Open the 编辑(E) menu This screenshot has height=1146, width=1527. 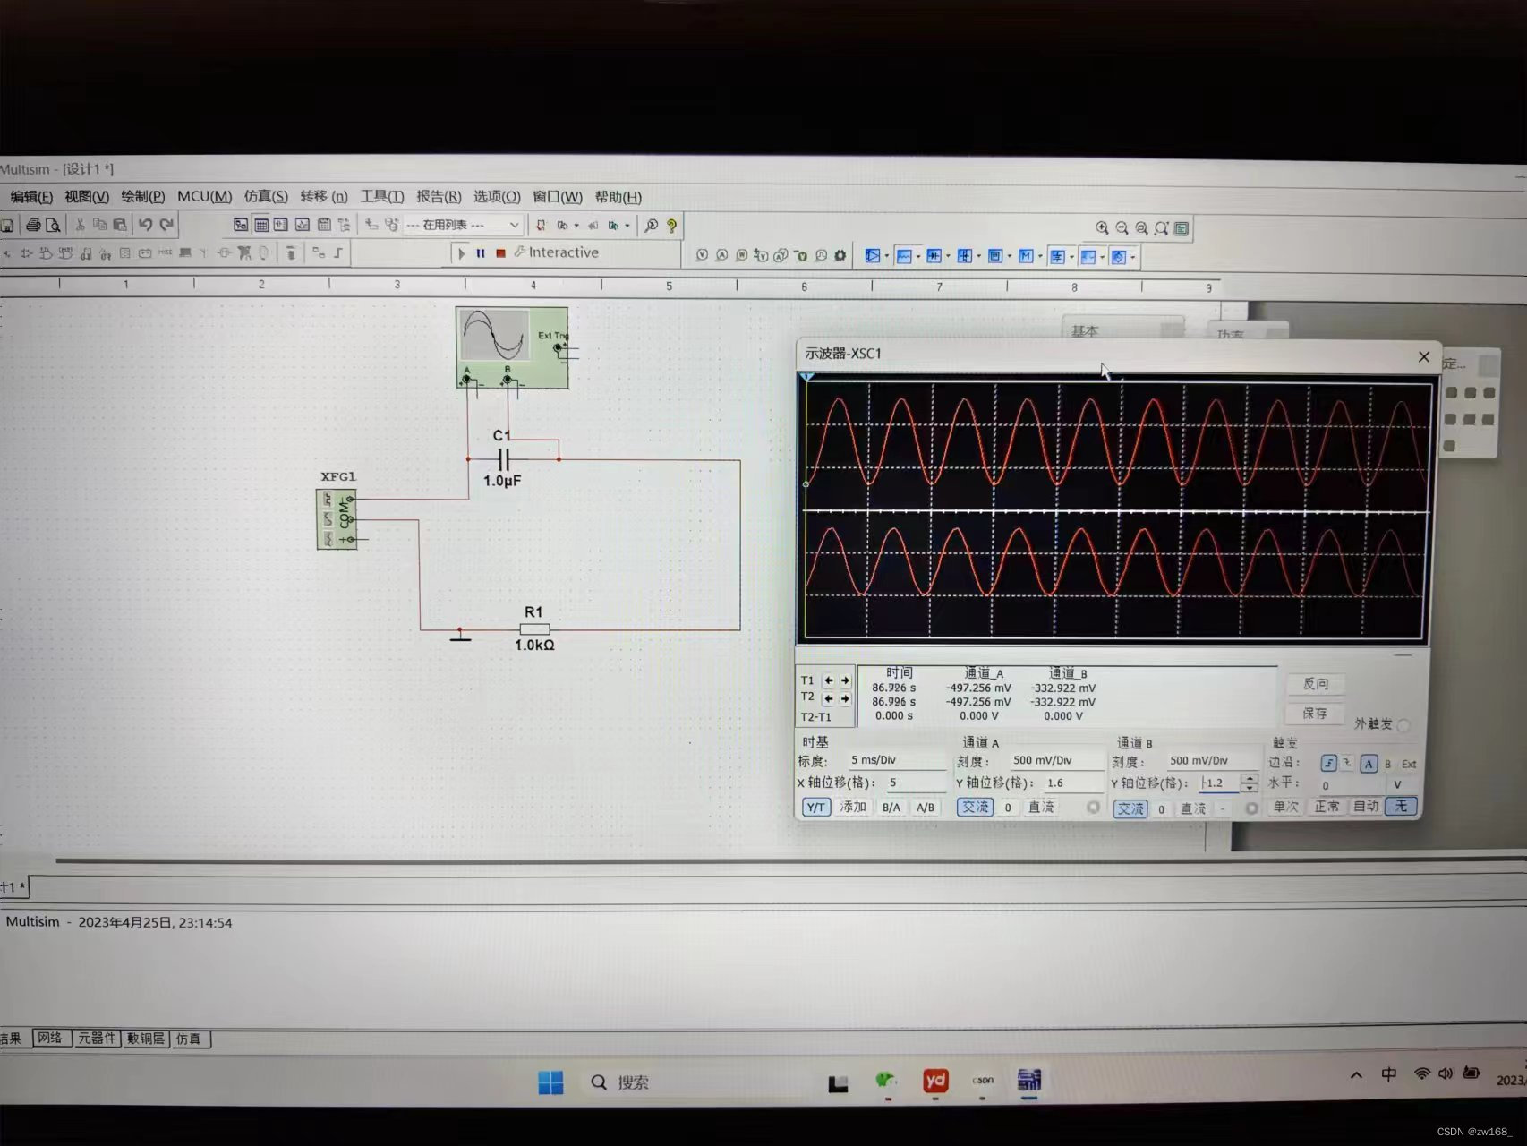click(31, 197)
